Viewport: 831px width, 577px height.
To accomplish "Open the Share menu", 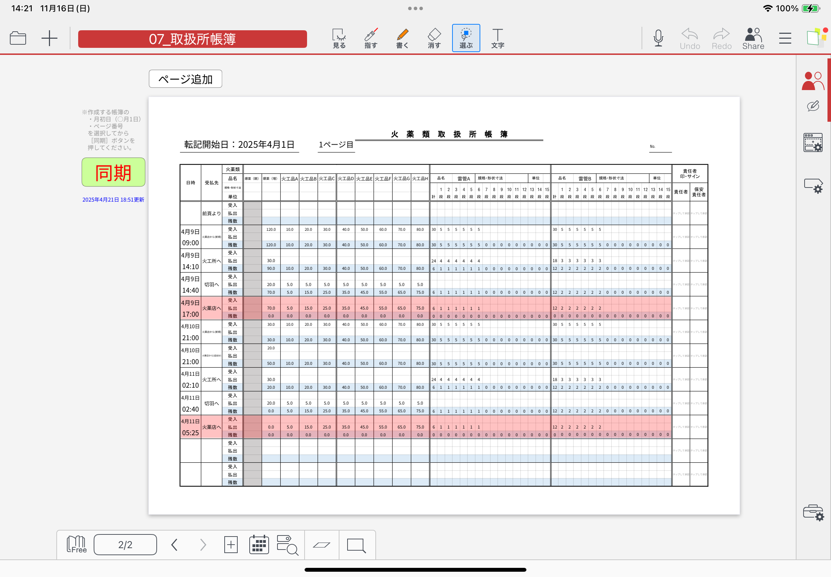I will pyautogui.click(x=753, y=39).
